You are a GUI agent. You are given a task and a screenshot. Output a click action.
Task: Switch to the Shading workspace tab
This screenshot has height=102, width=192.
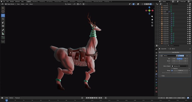click(65, 1)
